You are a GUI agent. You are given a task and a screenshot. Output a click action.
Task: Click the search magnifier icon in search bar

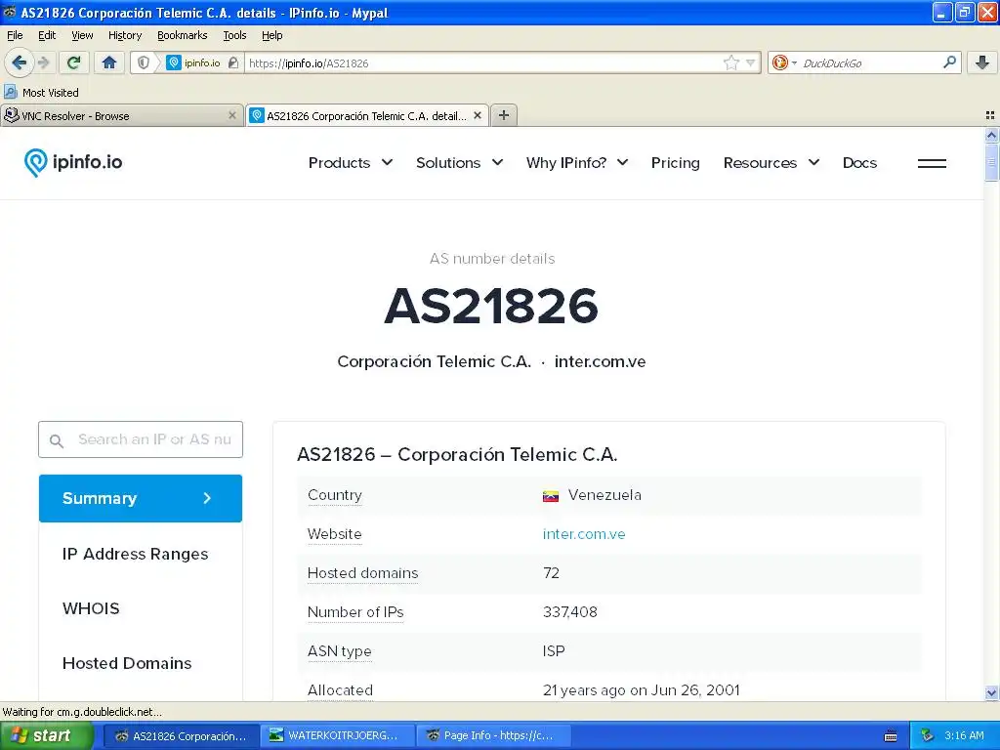[949, 62]
